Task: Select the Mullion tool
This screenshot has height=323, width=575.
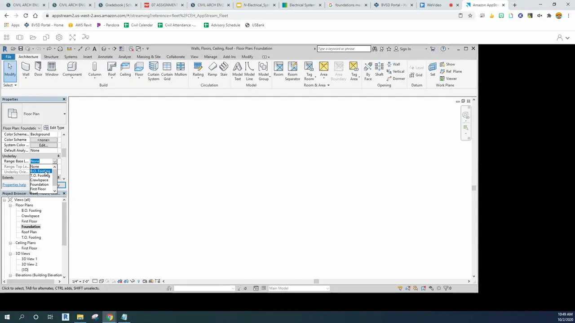Action: coord(181,70)
